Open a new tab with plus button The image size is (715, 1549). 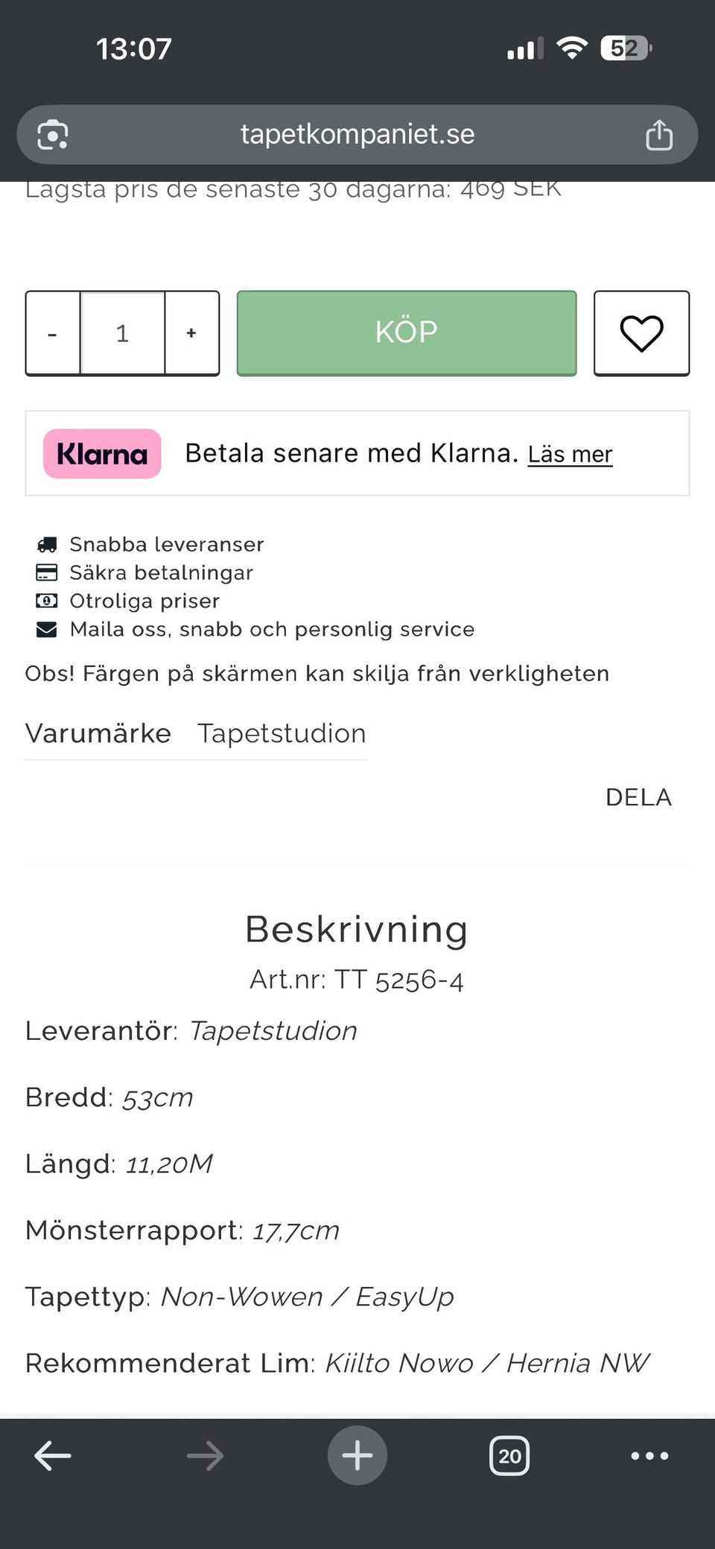[357, 1455]
